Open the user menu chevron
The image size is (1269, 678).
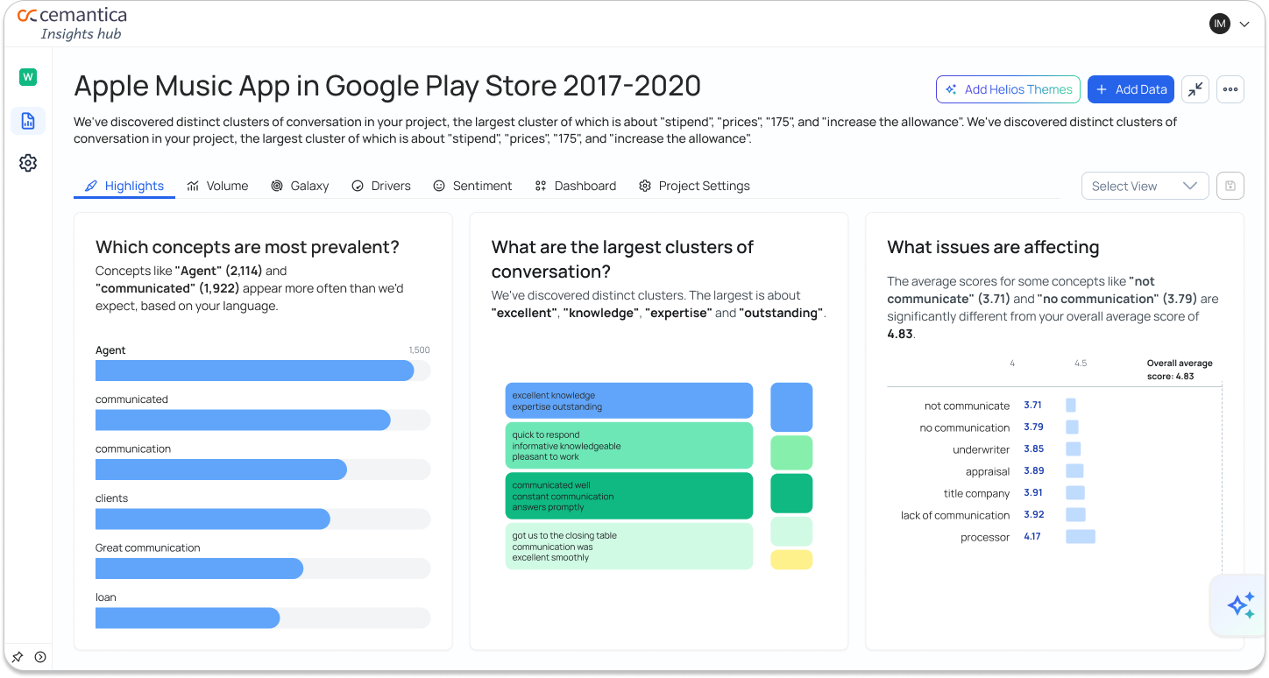click(1244, 25)
